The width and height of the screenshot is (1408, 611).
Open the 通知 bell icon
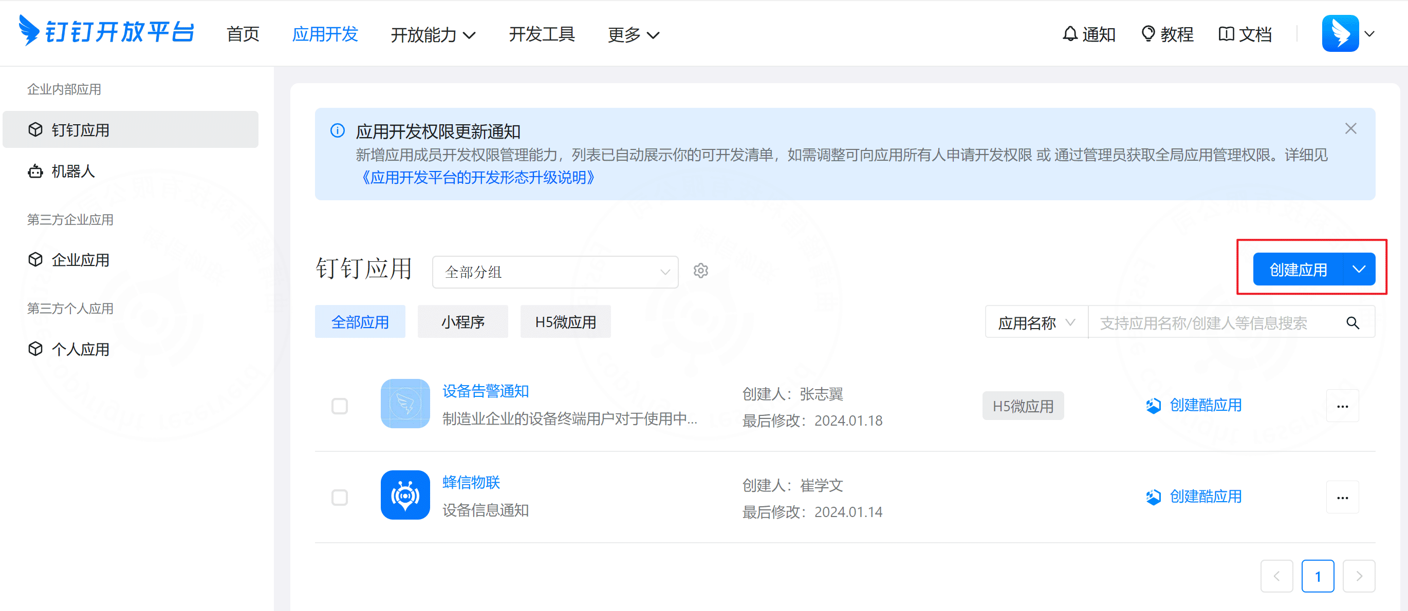1070,34
